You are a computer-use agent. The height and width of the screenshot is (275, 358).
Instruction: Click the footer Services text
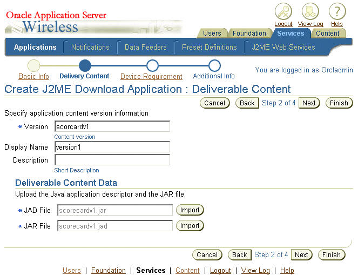pyautogui.click(x=151, y=270)
